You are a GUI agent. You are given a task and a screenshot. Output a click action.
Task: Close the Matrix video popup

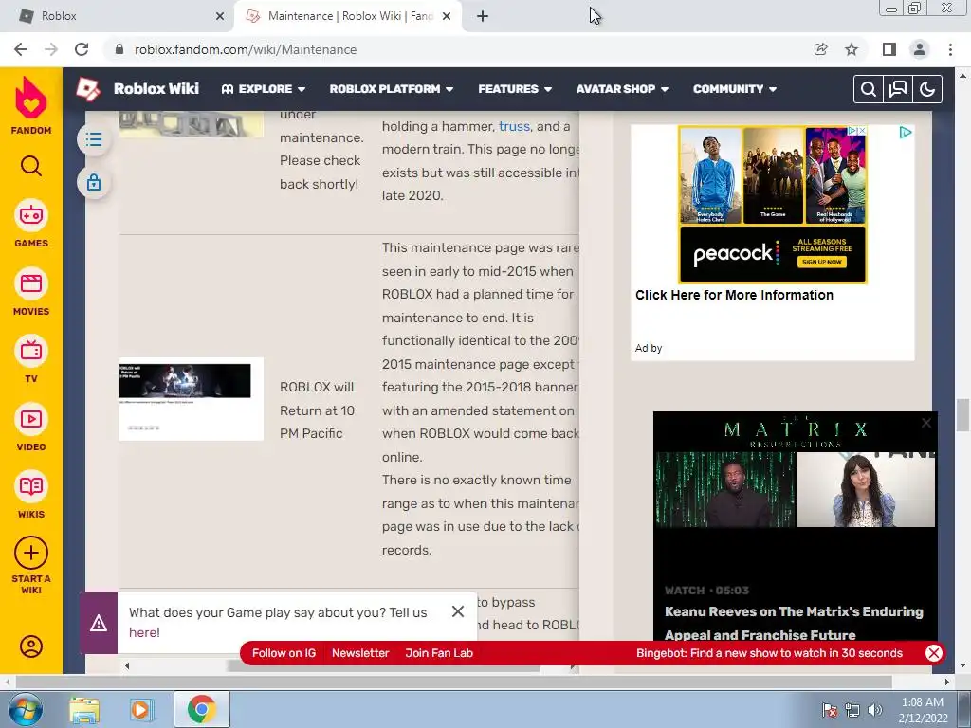[926, 423]
